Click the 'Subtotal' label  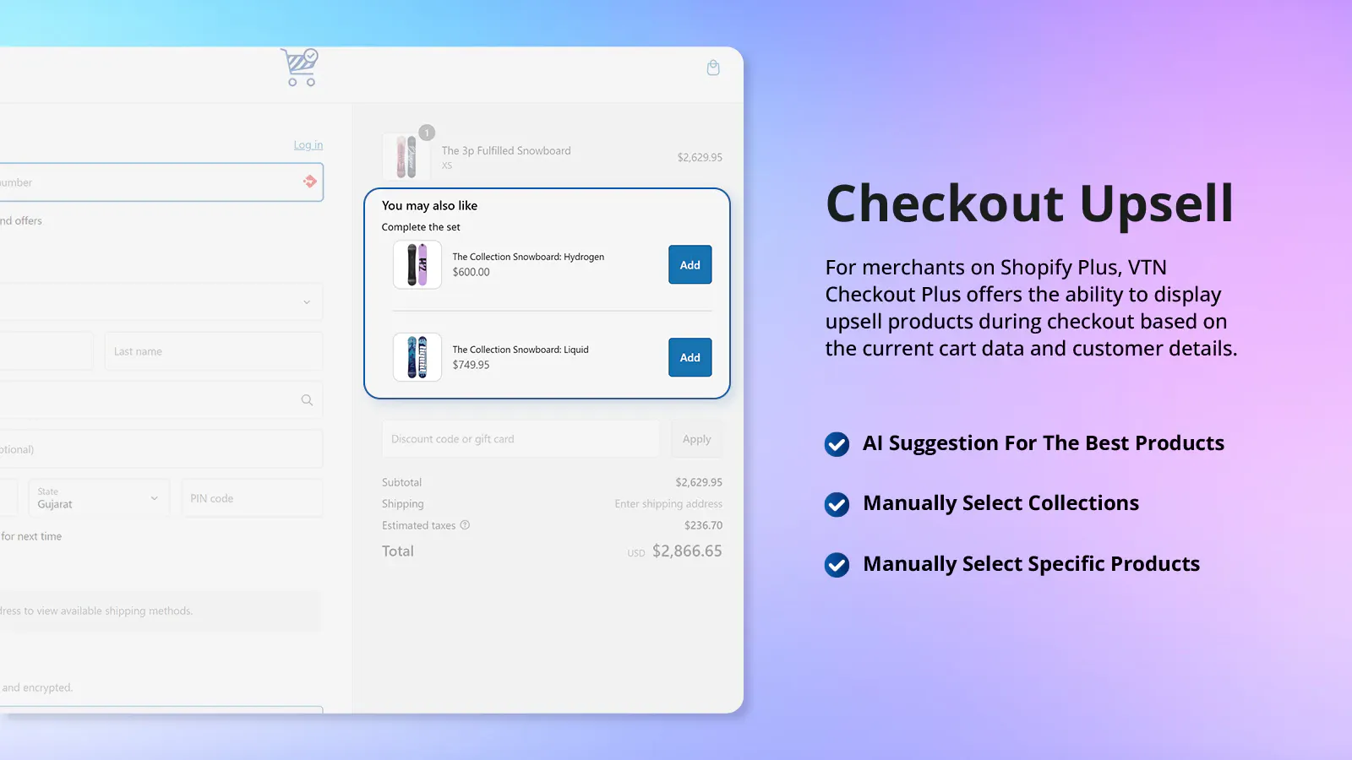click(x=401, y=482)
